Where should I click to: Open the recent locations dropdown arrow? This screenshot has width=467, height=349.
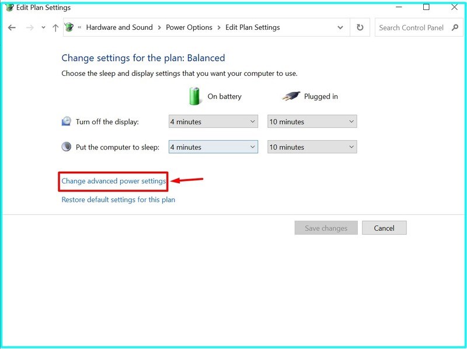42,27
